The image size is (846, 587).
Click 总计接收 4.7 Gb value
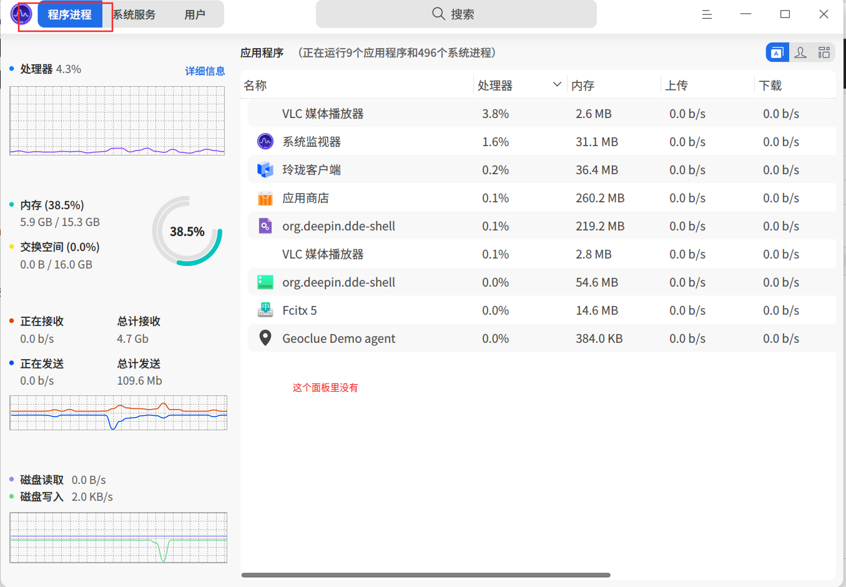coord(132,338)
